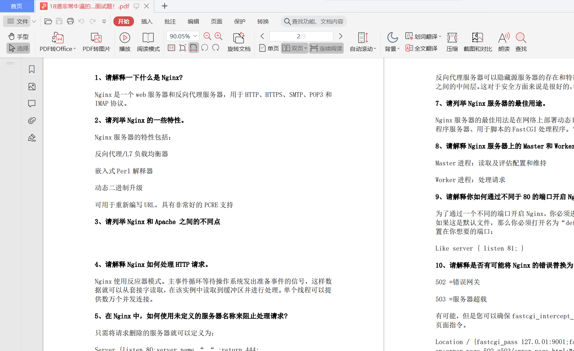This screenshot has height=351, width=574.
Task: Click the PDF转Office conversion button
Action: coord(57,41)
